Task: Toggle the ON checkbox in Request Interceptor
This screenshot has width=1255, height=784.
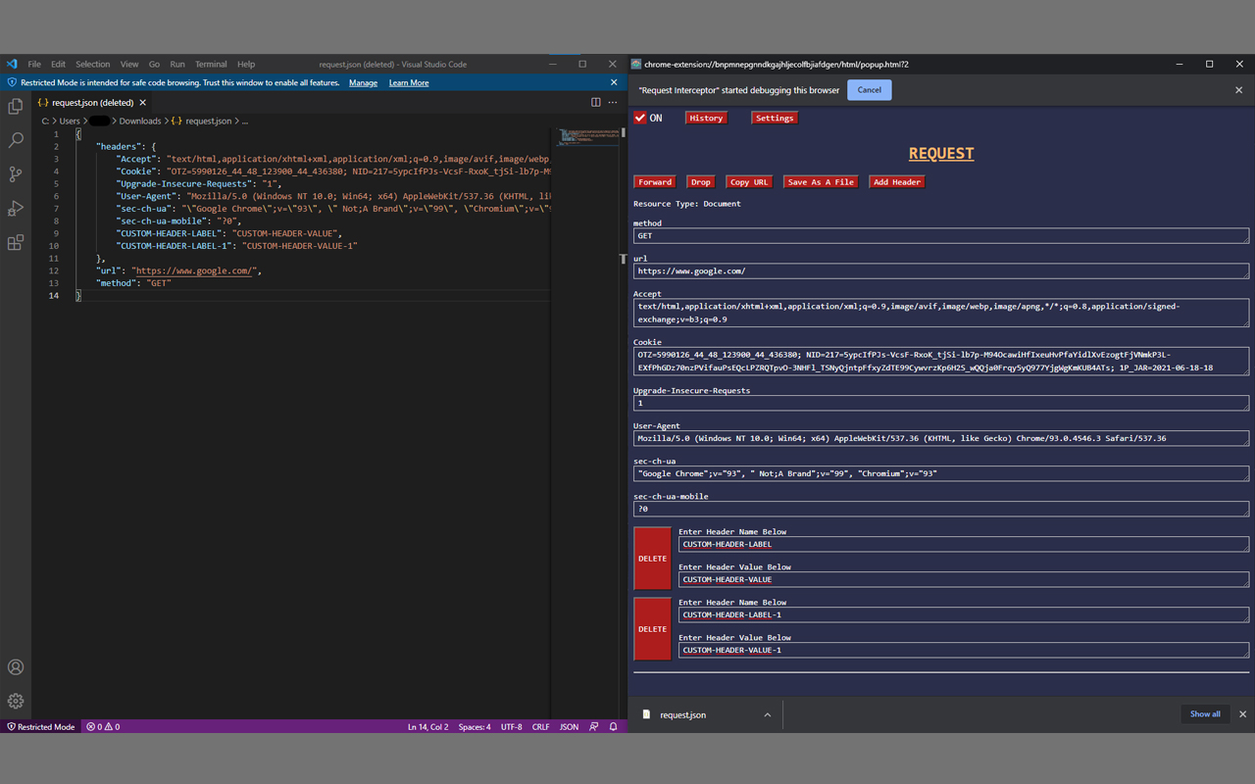Action: (x=640, y=118)
